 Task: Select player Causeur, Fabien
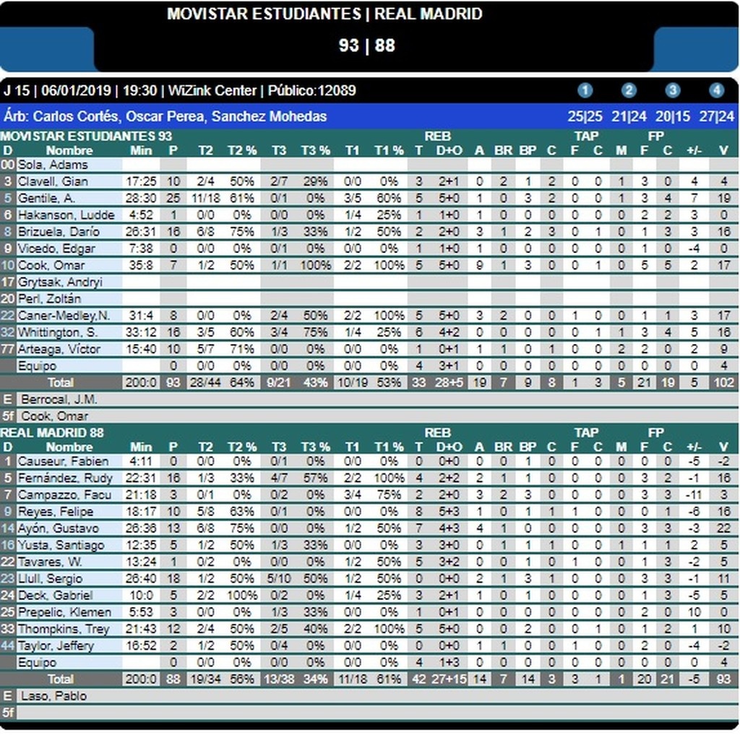click(63, 461)
